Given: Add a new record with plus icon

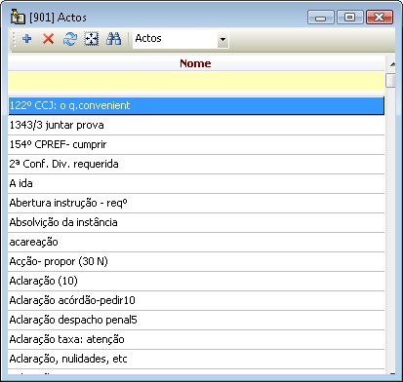Looking at the screenshot, I should 27,39.
